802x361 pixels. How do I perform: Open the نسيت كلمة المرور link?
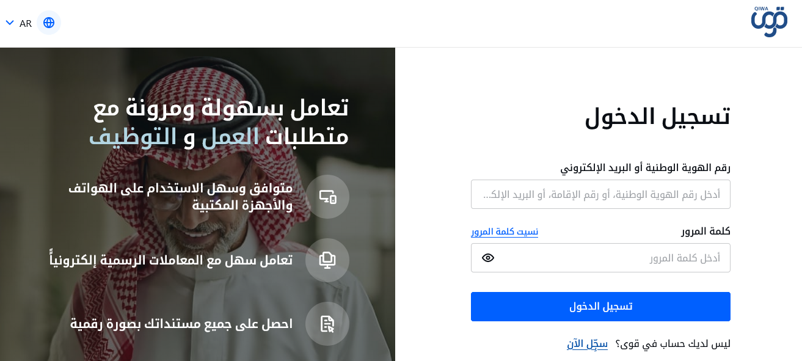(505, 232)
